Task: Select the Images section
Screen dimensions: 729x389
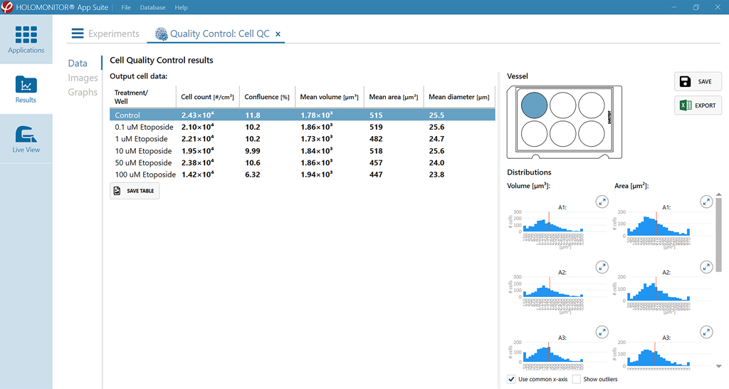Action: [83, 78]
